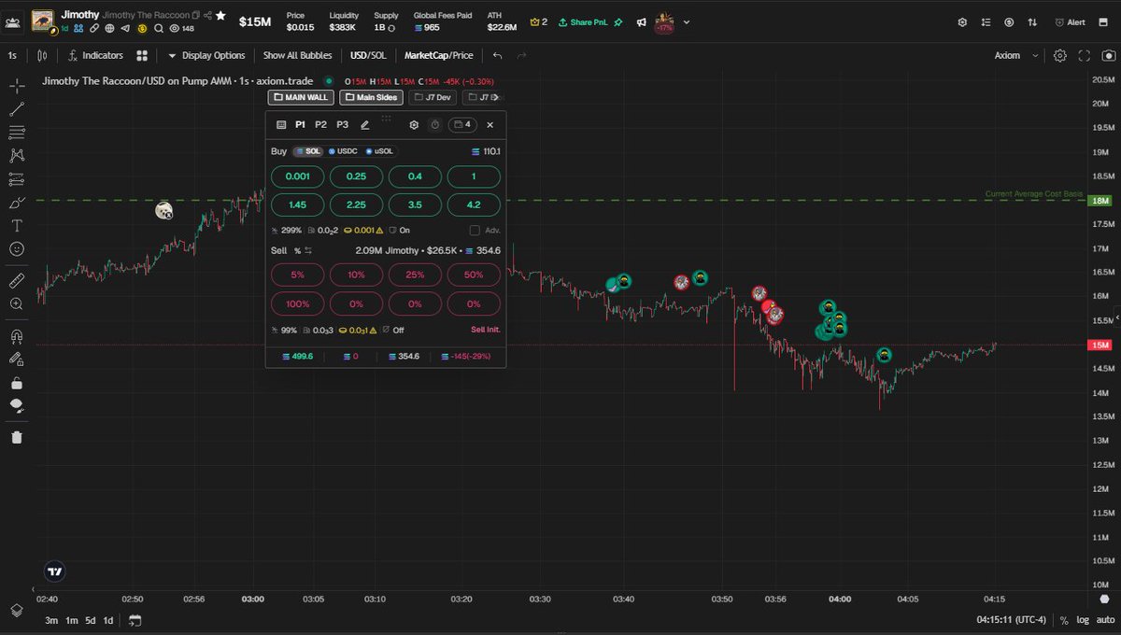Switch to preset P3

pyautogui.click(x=343, y=124)
